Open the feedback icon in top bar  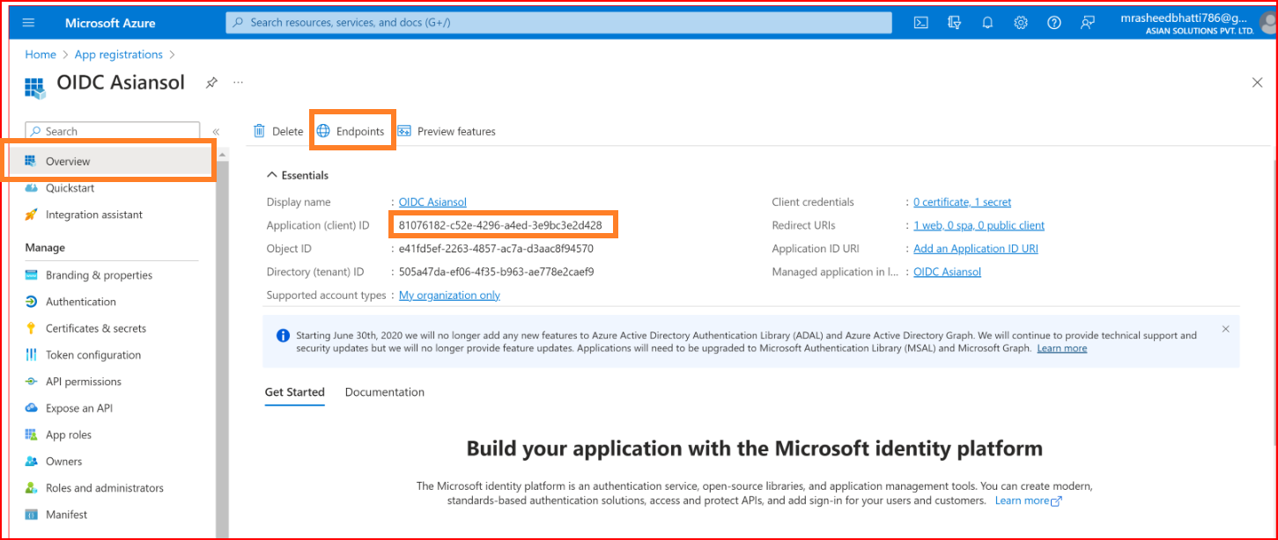pyautogui.click(x=1088, y=23)
